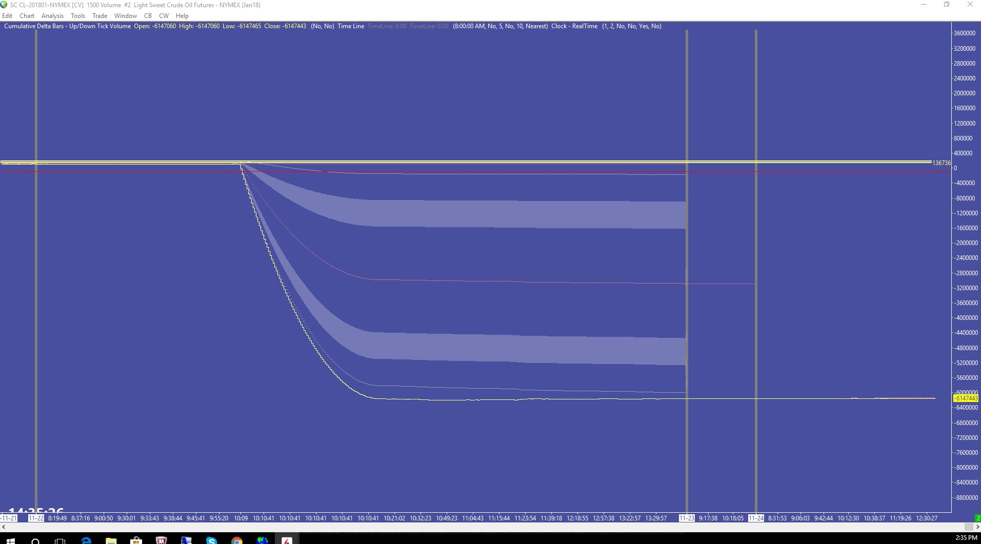The image size is (981, 544).
Task: Open the globe icon app on taskbar
Action: (x=262, y=540)
